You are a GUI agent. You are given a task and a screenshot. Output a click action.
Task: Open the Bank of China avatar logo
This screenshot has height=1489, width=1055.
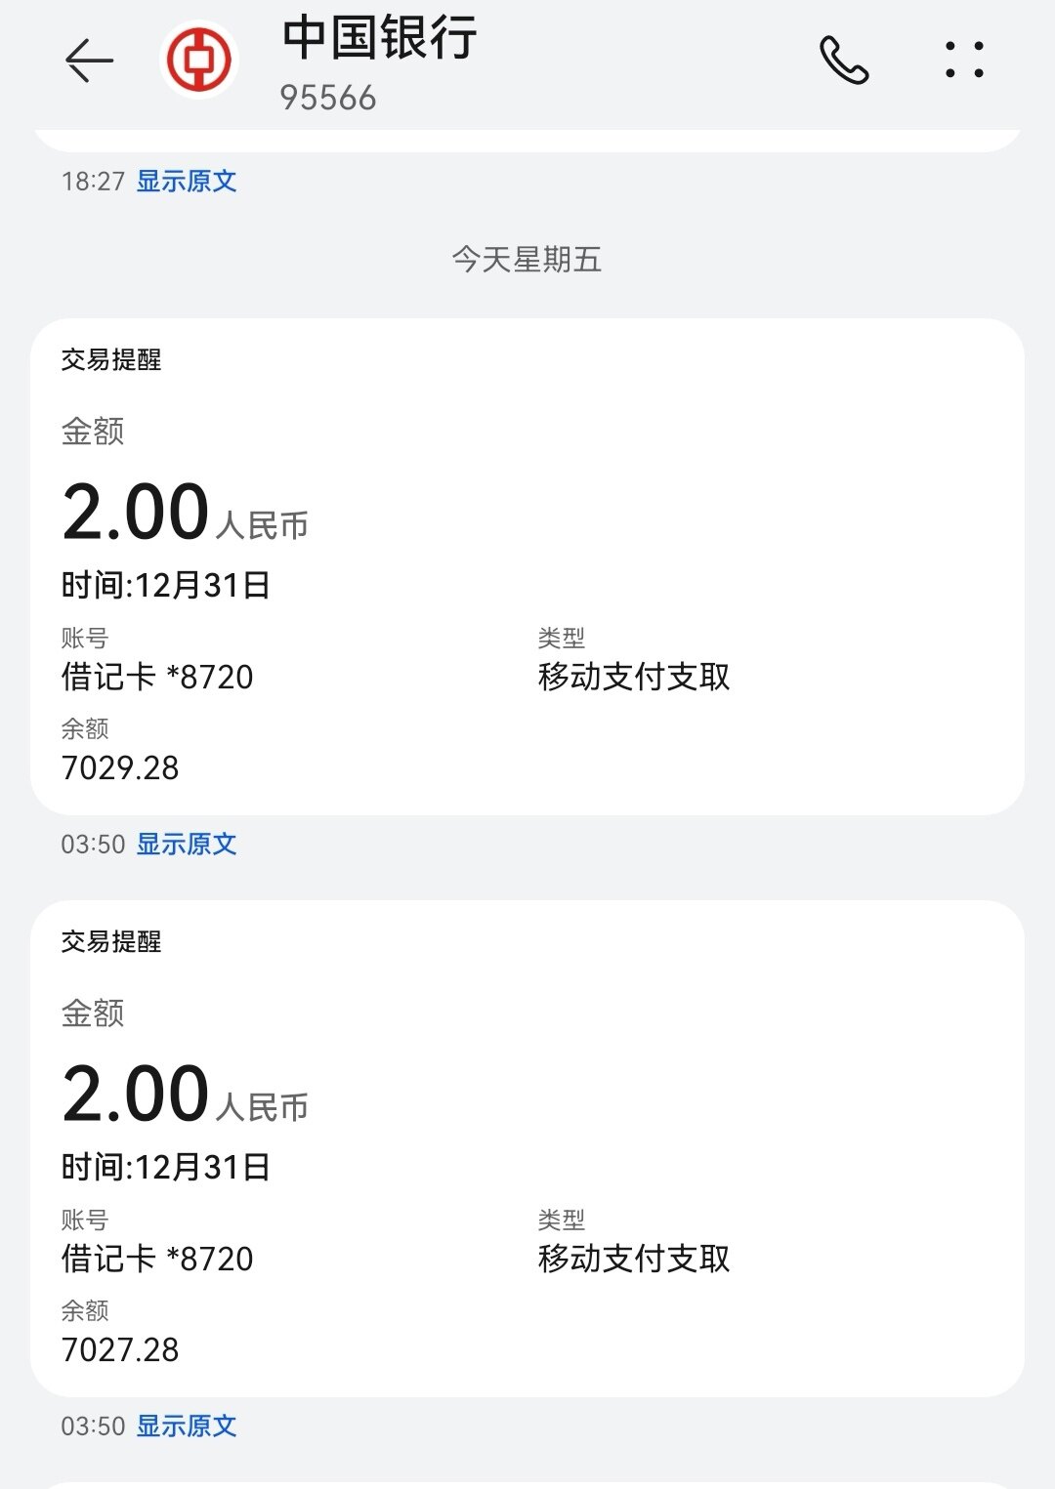[199, 60]
